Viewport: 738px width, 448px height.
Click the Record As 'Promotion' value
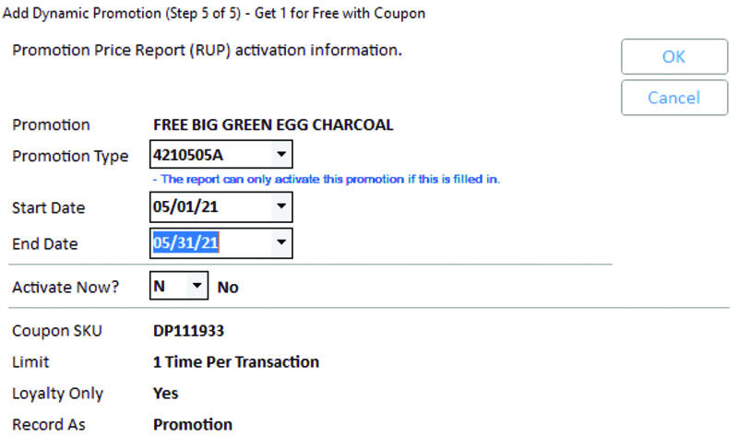tap(193, 425)
